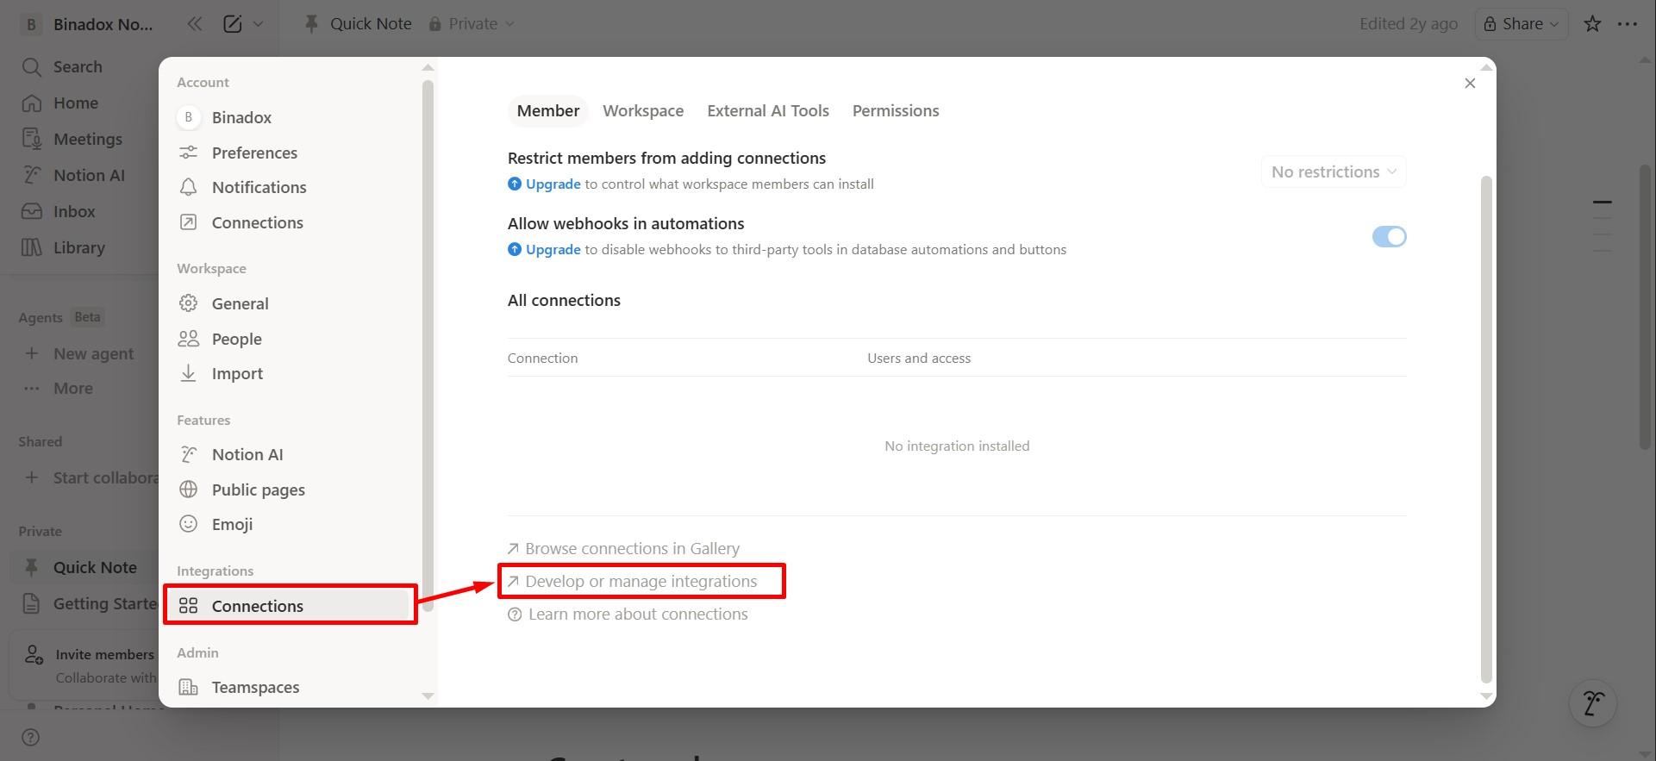Screen dimensions: 1656x761
Task: Open Develop or manage integrations link
Action: (632, 581)
